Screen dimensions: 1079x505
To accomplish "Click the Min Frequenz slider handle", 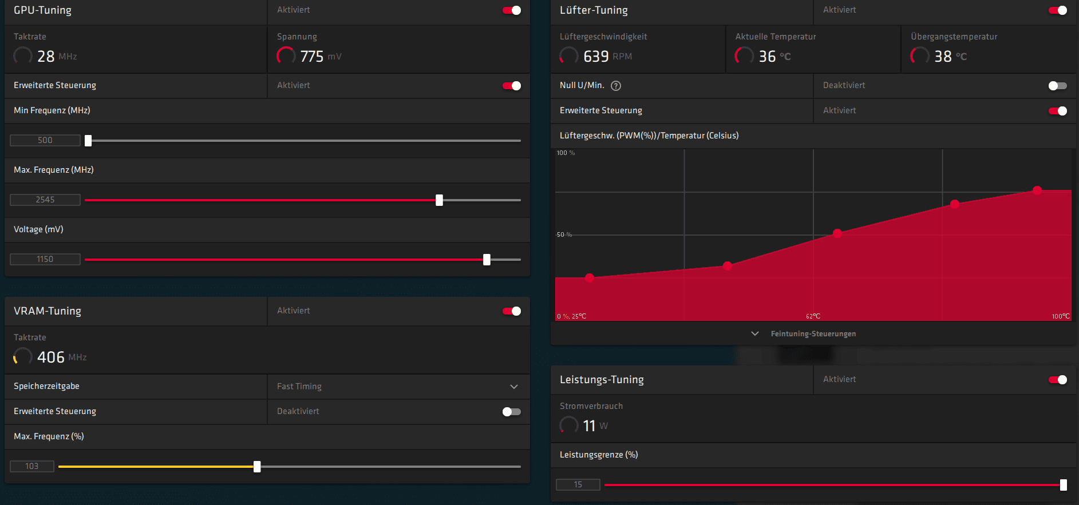I will (x=88, y=141).
